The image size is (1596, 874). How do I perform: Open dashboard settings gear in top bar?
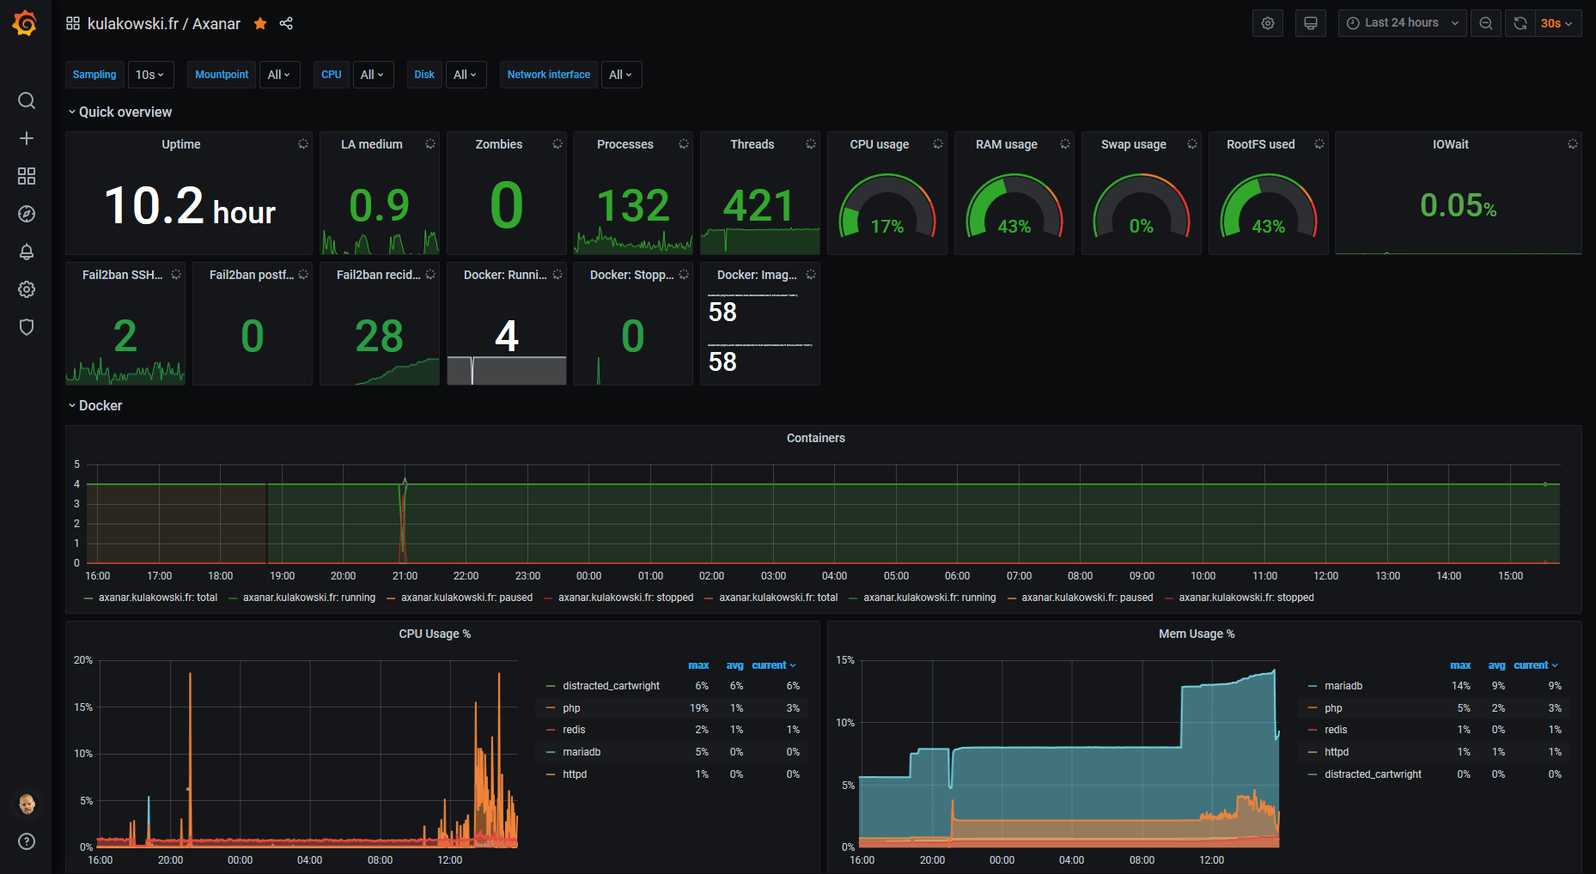pos(1267,23)
